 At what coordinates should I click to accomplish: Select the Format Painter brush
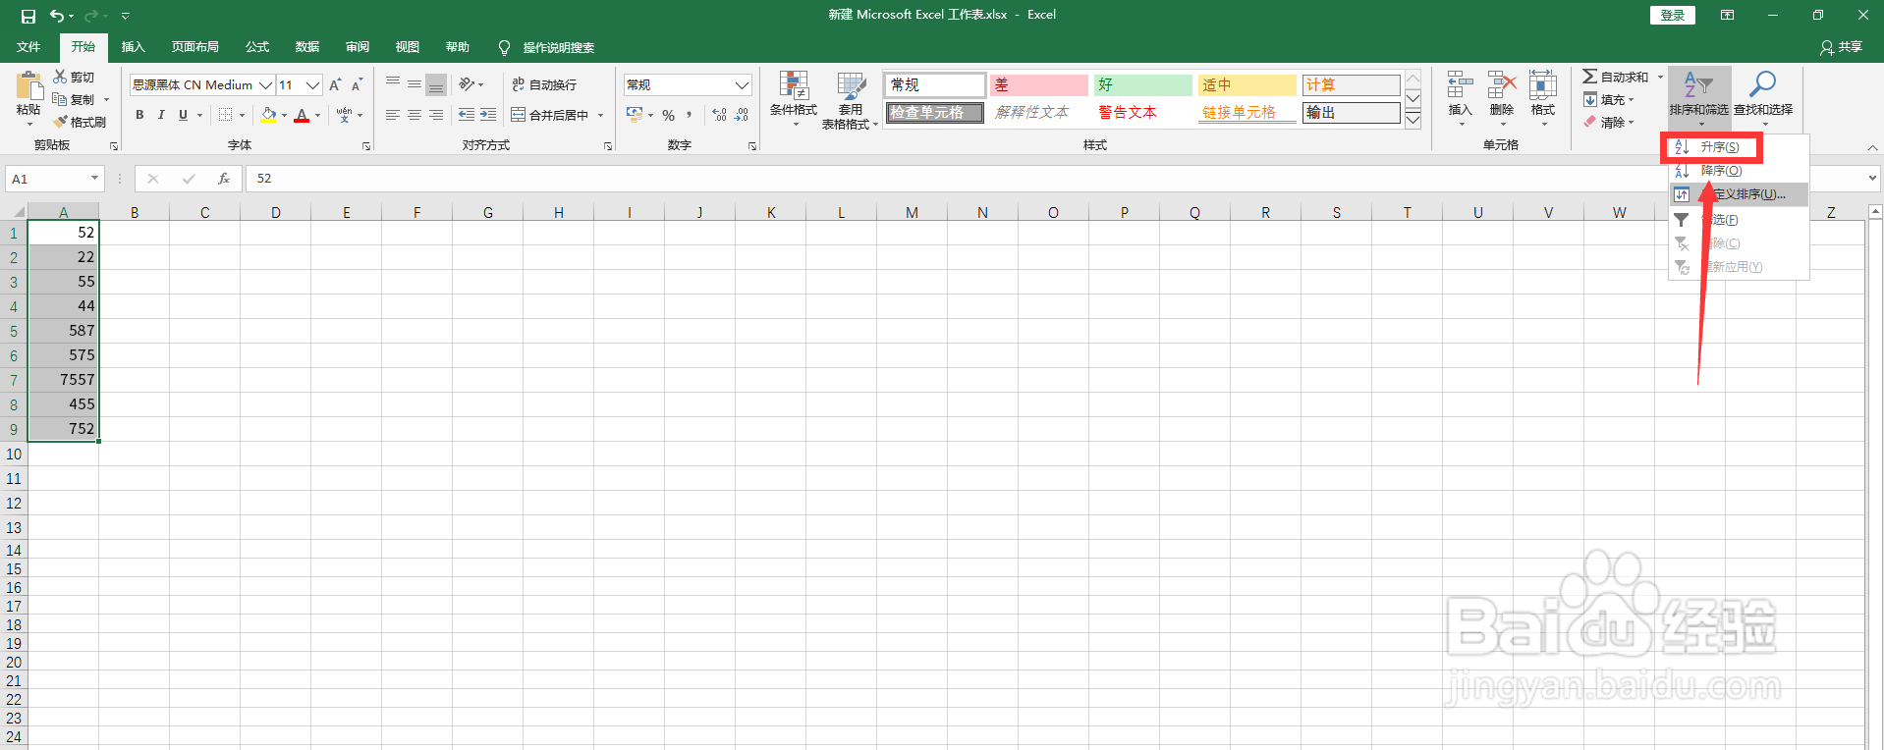(80, 122)
